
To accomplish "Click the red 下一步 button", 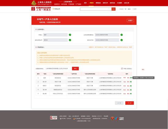I will pyautogui.click(x=130, y=103).
